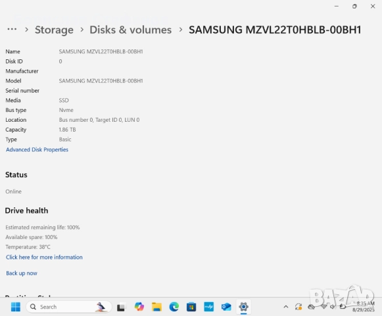Image resolution: width=382 pixels, height=316 pixels.
Task: Open the OneDrive cloud tray icon
Action: pyautogui.click(x=311, y=307)
